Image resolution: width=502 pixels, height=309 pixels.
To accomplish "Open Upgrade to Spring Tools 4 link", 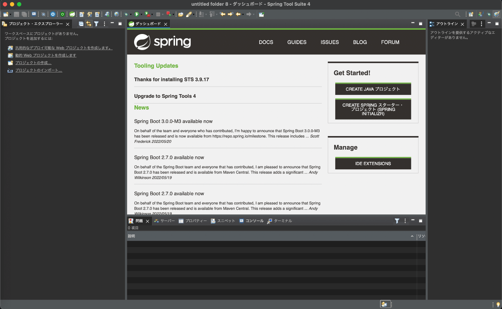I will click(165, 96).
